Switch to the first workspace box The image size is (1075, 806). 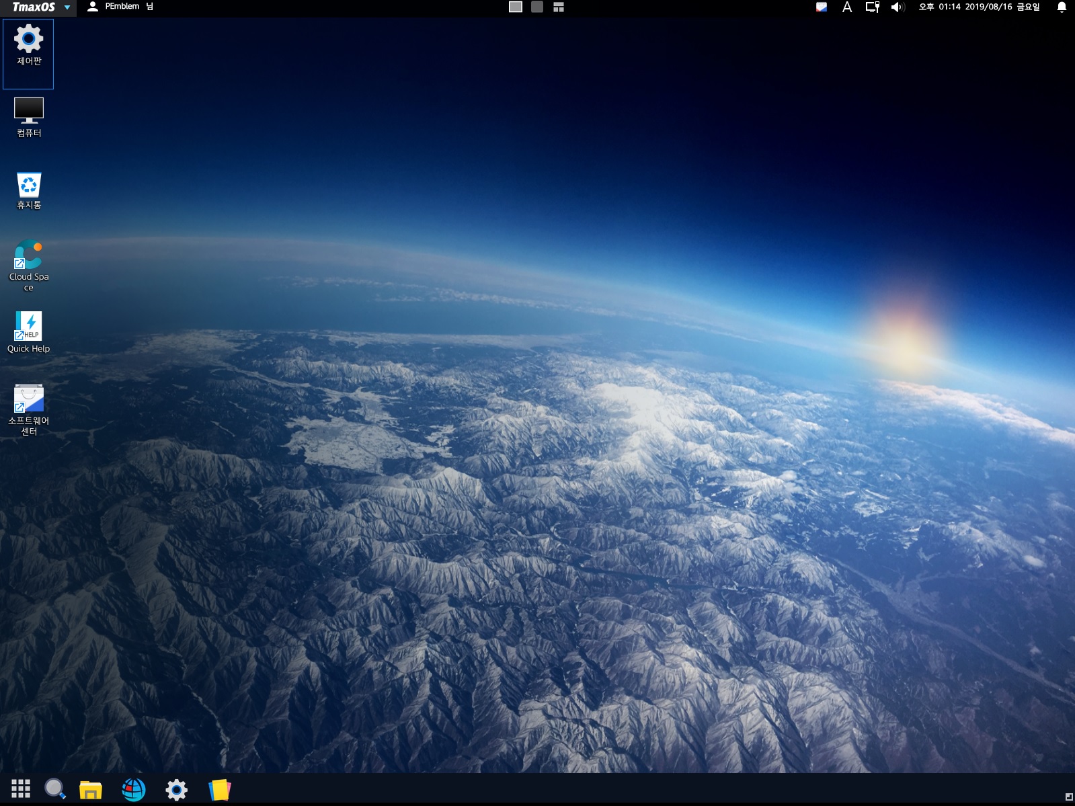[516, 7]
